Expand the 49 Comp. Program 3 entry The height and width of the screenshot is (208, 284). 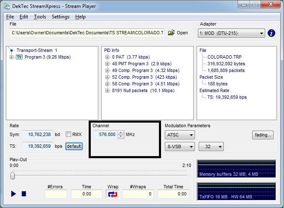[x=107, y=70]
